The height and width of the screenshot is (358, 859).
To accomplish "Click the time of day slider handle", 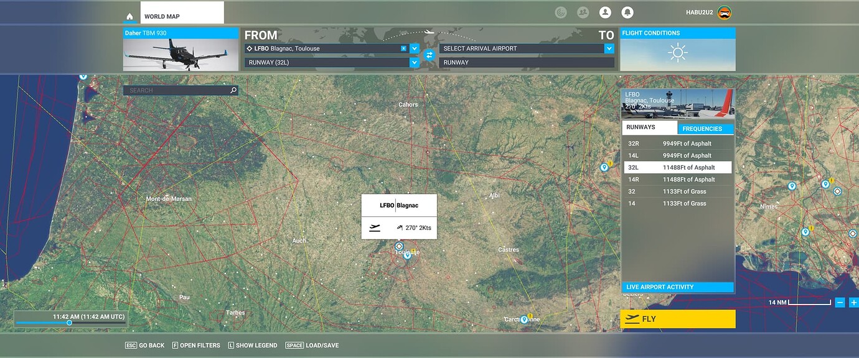I will click(69, 323).
